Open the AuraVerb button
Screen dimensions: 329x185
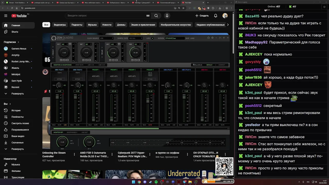point(197,65)
